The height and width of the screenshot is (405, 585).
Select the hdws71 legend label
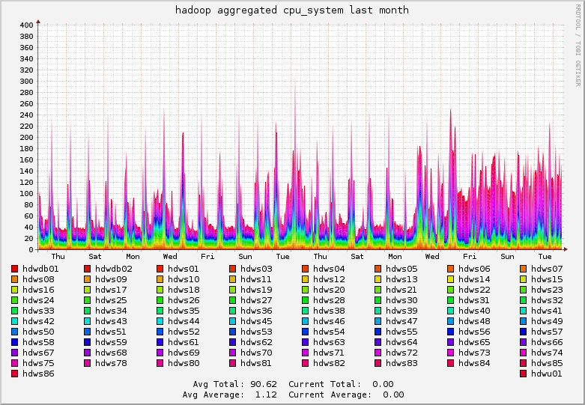click(329, 353)
